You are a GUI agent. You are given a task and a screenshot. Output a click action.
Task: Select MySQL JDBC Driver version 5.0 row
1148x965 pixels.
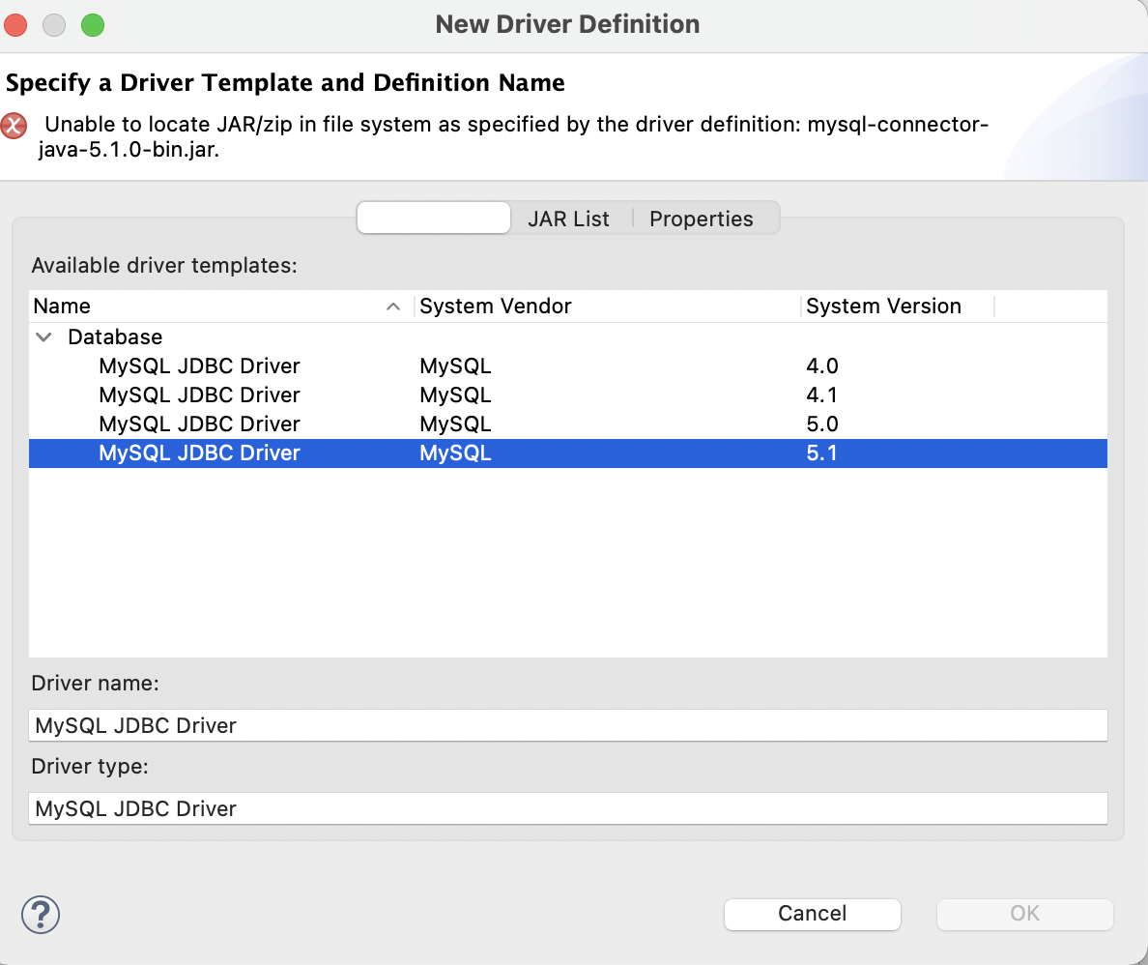[568, 424]
